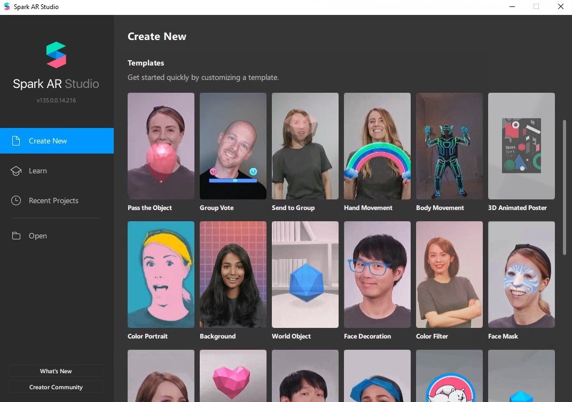Choose the Group Vote template thumbnail
The height and width of the screenshot is (402, 572).
point(233,146)
